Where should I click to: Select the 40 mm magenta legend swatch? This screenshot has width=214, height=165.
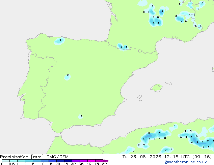pos(91,161)
